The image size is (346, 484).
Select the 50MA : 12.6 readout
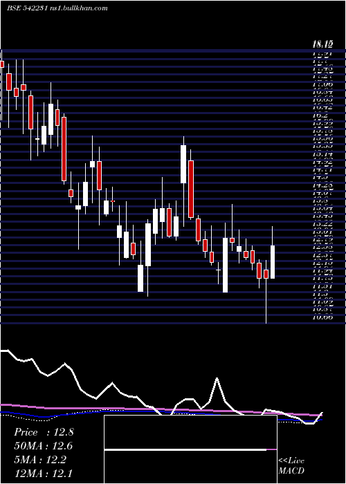pos(44,446)
